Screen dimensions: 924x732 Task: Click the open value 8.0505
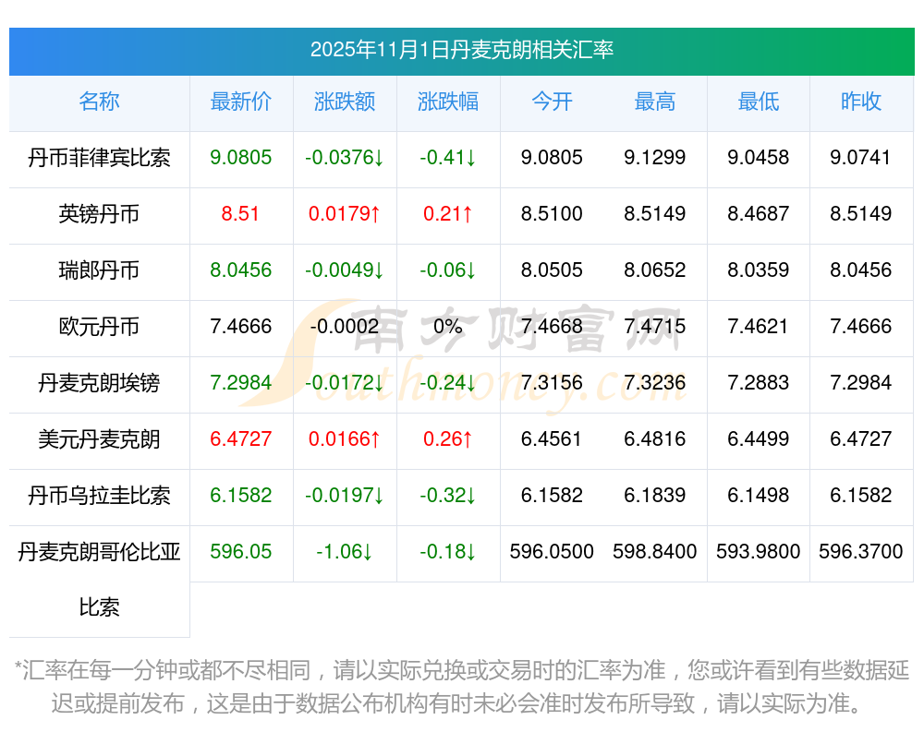point(552,270)
